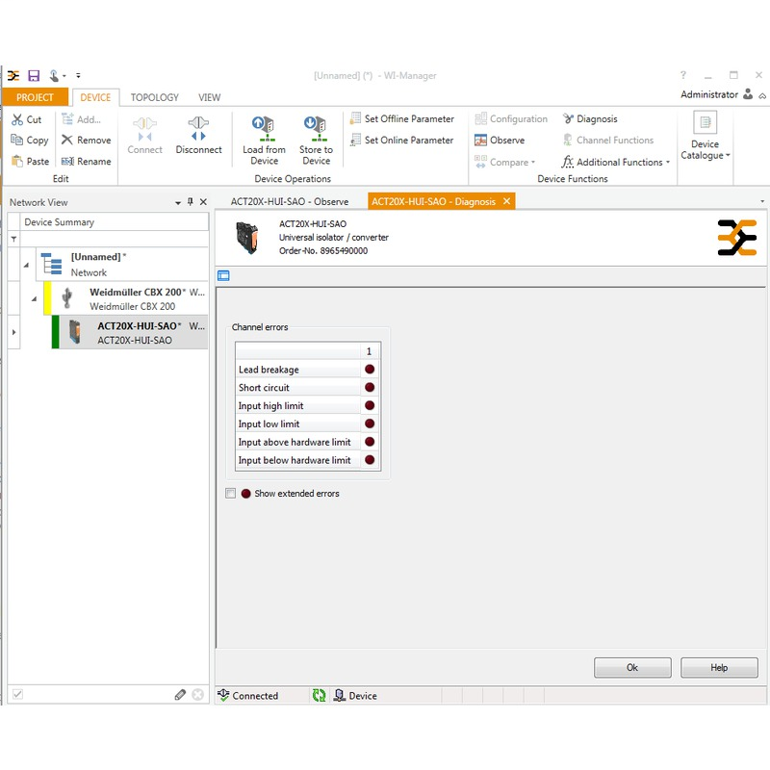Click the refresh icon in status bar
The height and width of the screenshot is (770, 770).
pyautogui.click(x=320, y=695)
